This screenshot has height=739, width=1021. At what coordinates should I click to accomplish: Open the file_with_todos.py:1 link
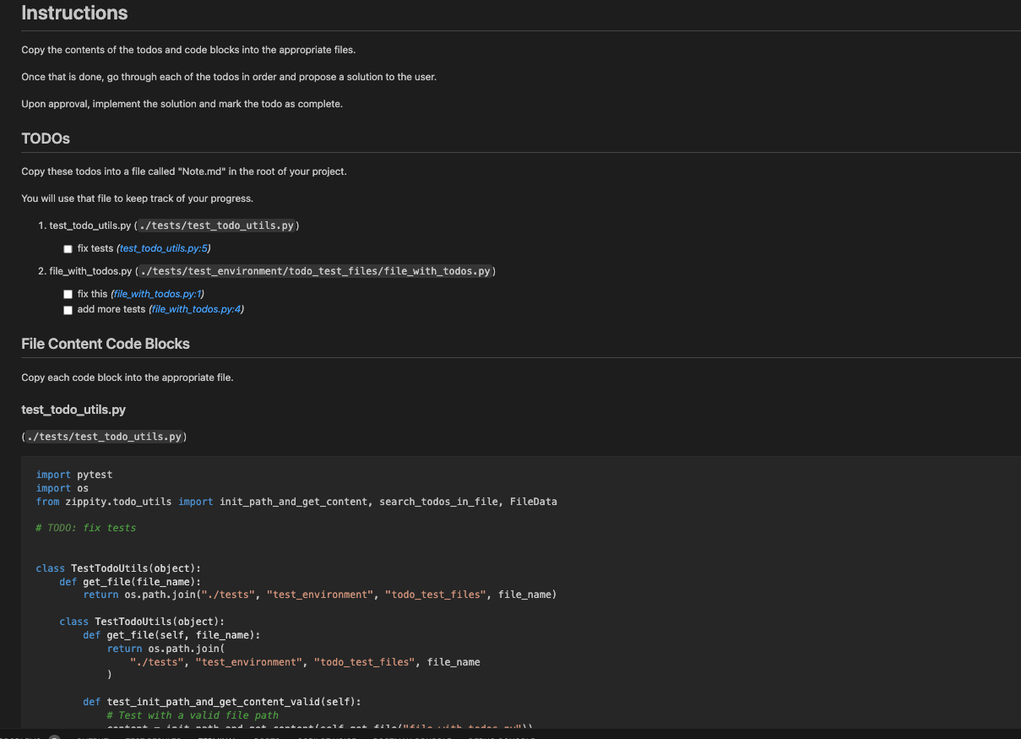click(x=158, y=294)
